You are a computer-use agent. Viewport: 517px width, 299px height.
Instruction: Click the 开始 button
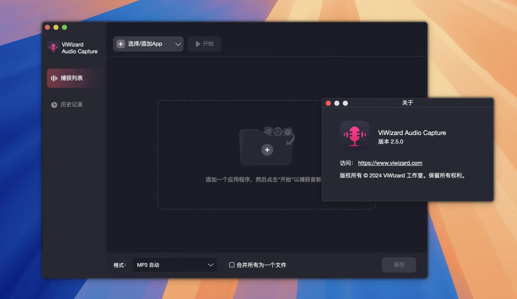tap(205, 44)
